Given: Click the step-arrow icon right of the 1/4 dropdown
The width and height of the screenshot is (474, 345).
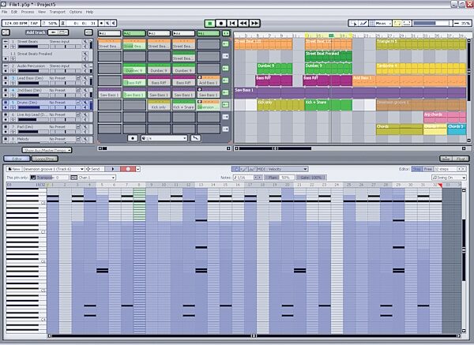Looking at the screenshot, I should (196, 138).
